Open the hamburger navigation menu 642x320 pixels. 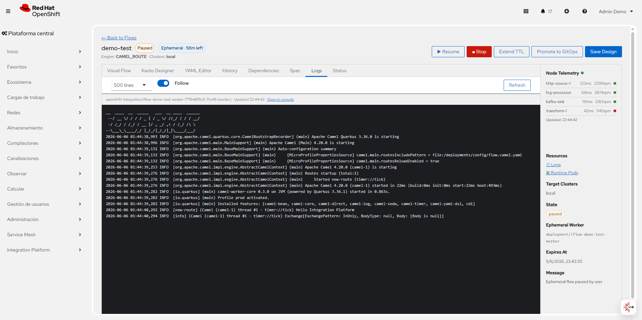[8, 11]
